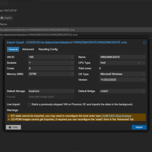152x152 pixels.
Task: Open the Version dropdown showing 11/2022/2025
Action: tap(122, 80)
